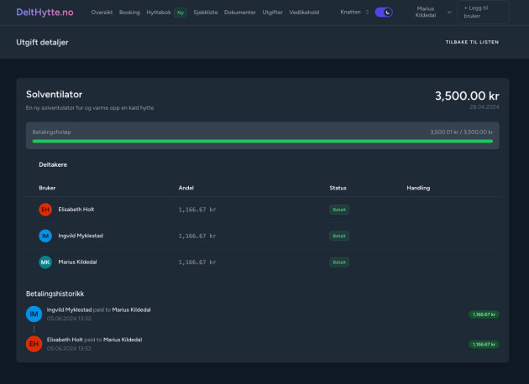Image resolution: width=529 pixels, height=384 pixels.
Task: Click the IM avatar in Betalingshistorikk
Action: click(34, 314)
